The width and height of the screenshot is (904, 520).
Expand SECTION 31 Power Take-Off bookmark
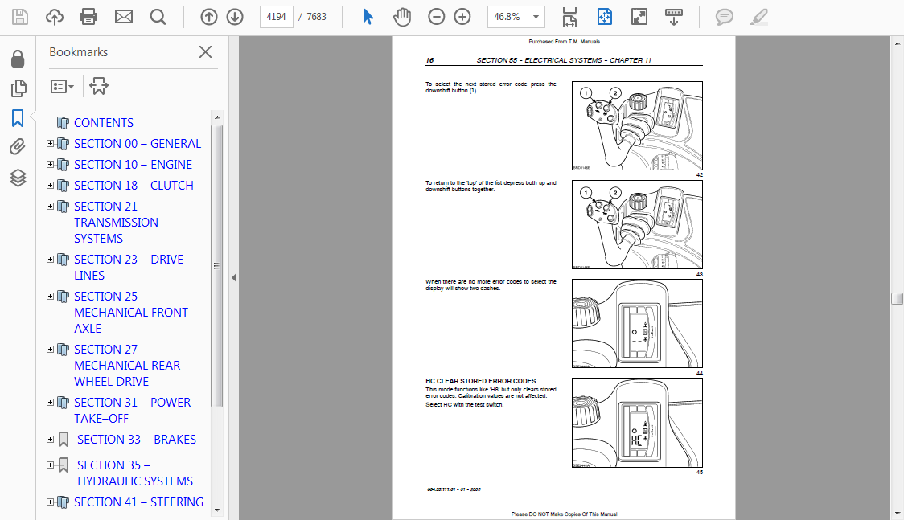pos(50,402)
